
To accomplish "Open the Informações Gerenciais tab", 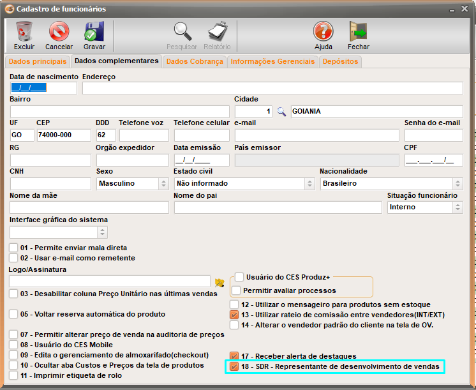I will click(272, 61).
